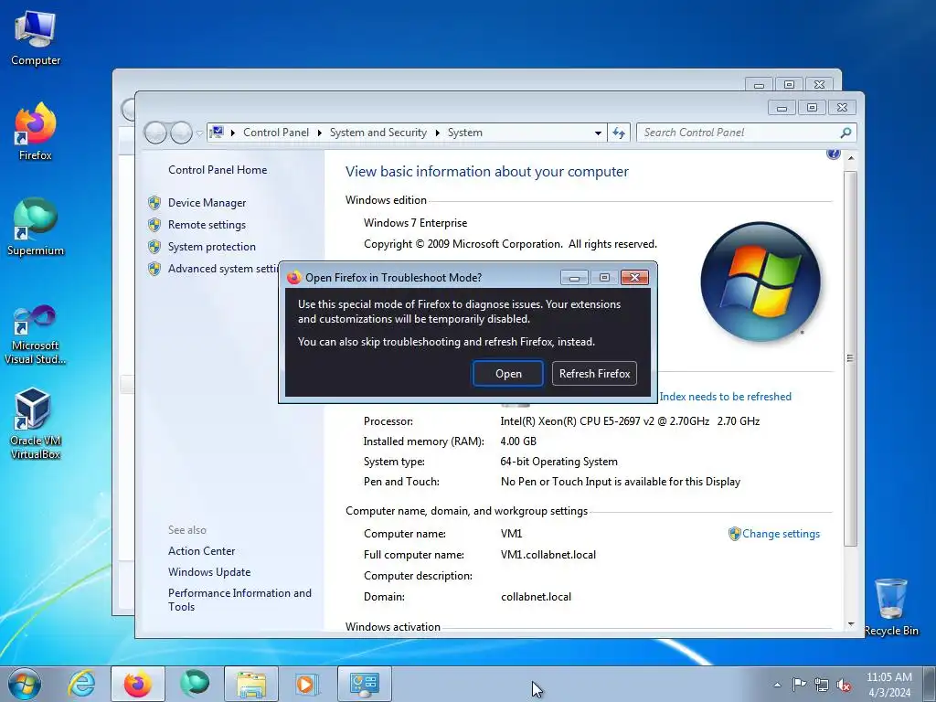Screen dimensions: 936x702
Task: Open Performance Information and Tools
Action: (x=239, y=600)
